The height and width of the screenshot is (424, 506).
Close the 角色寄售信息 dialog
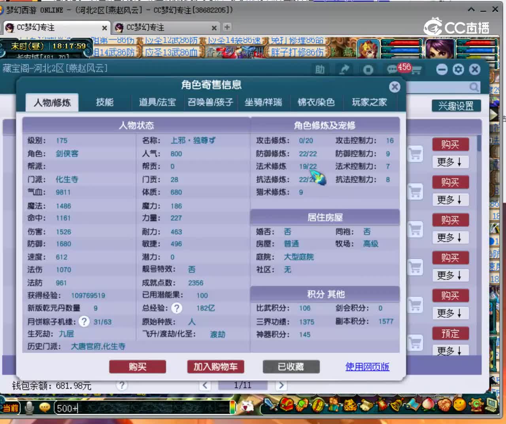tap(394, 87)
